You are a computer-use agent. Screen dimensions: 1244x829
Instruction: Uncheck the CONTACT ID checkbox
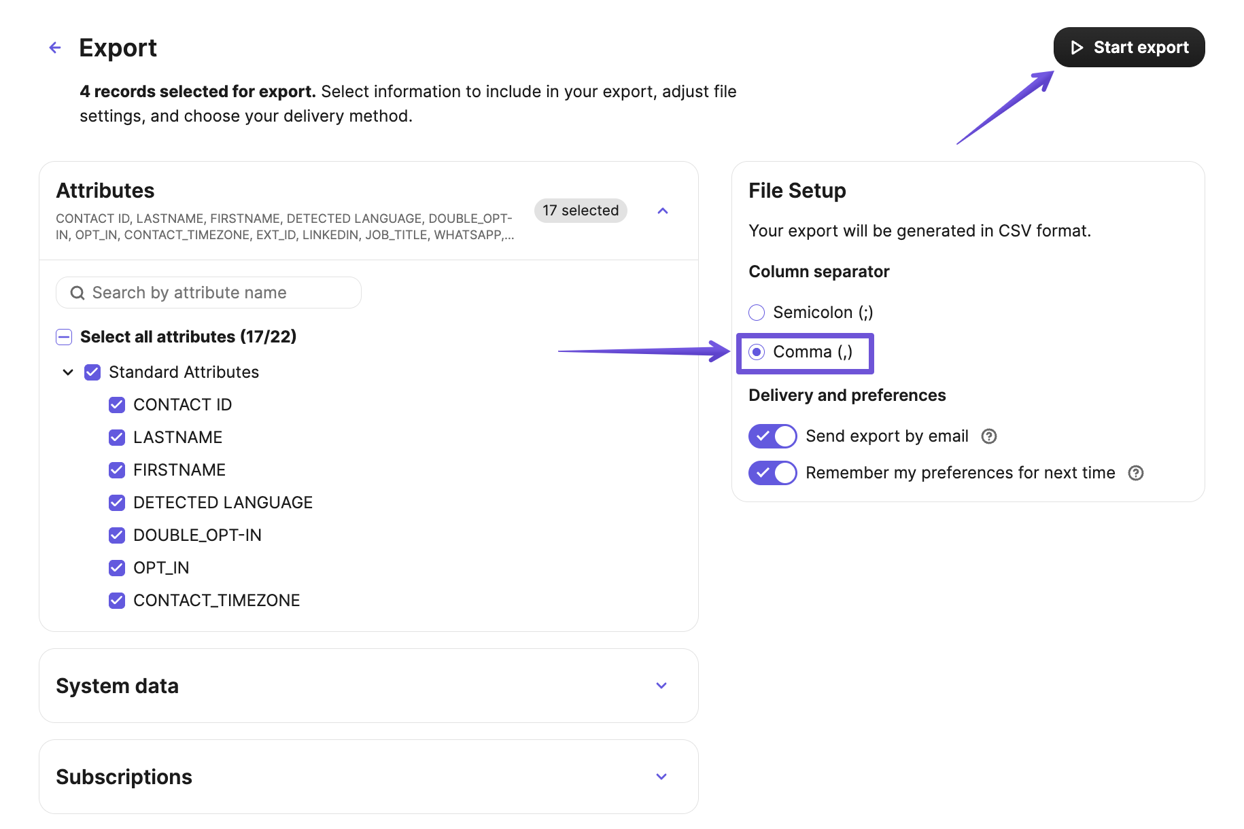117,405
